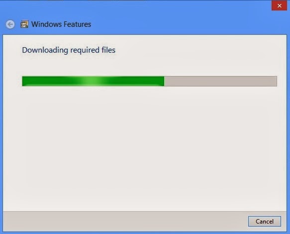
Task: Click the word "files" in the heading
Action: click(108, 50)
